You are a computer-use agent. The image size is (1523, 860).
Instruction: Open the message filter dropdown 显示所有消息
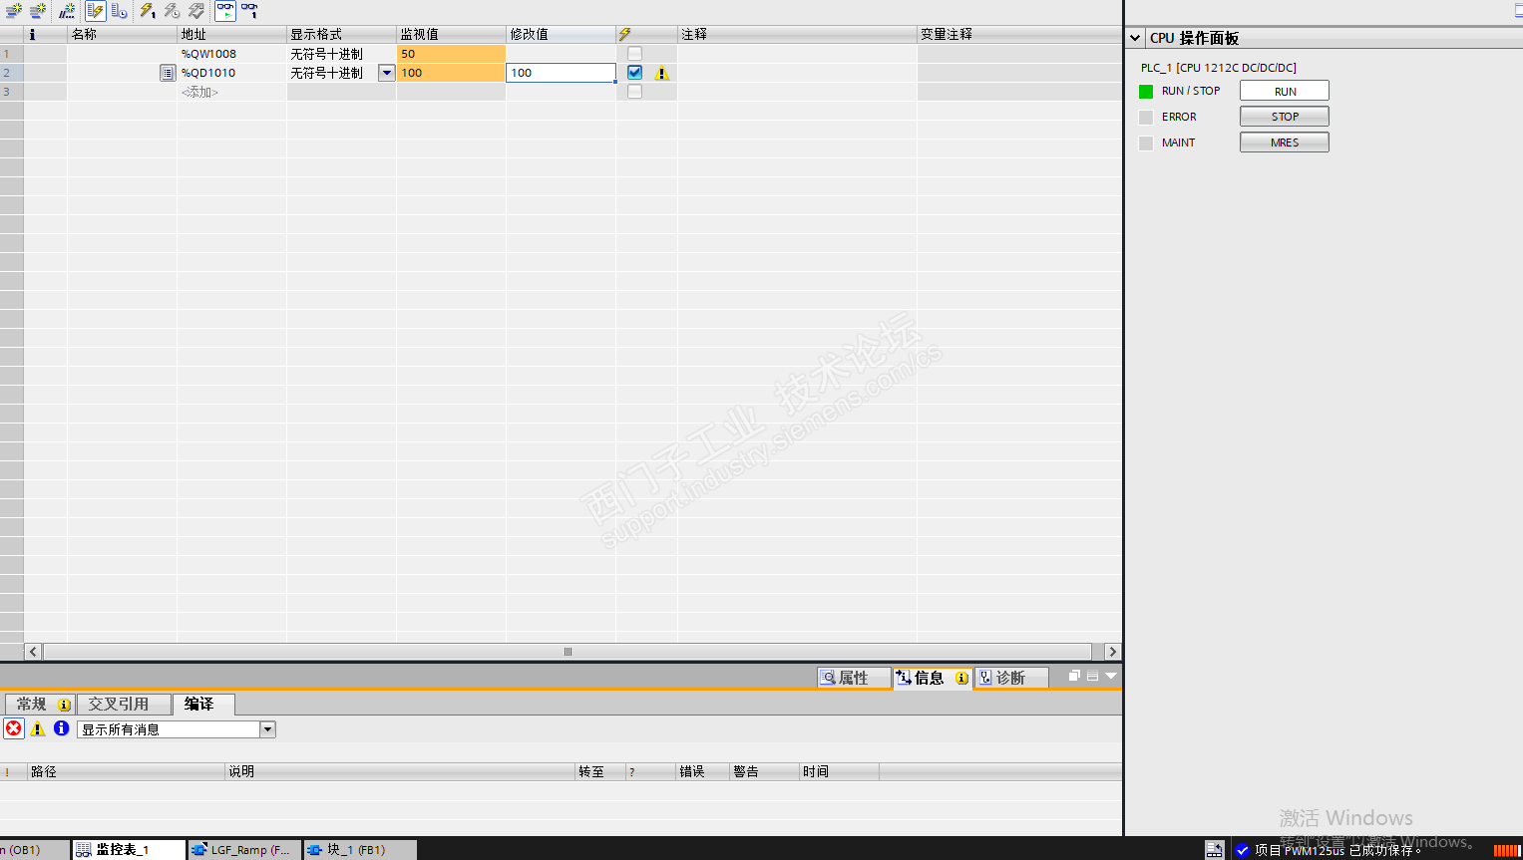tap(267, 729)
